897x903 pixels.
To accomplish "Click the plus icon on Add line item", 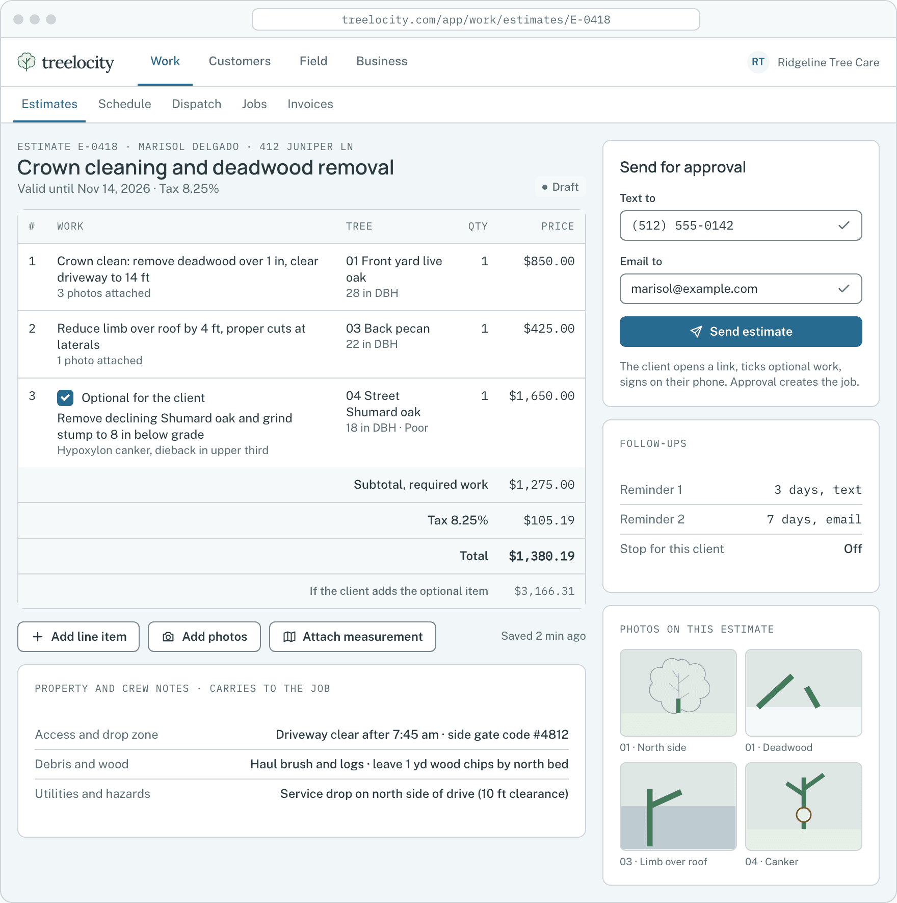I will pos(38,637).
